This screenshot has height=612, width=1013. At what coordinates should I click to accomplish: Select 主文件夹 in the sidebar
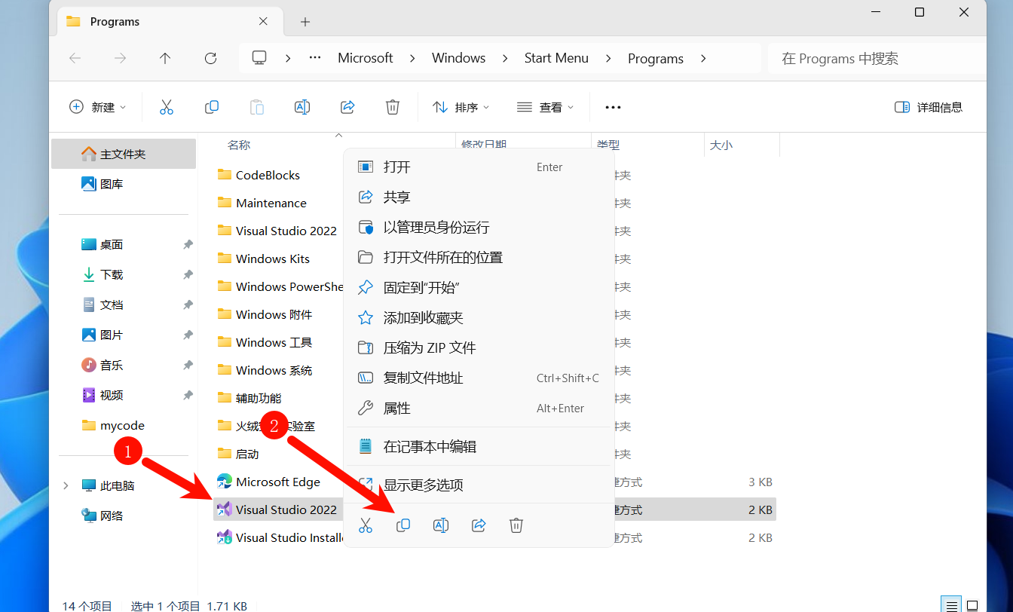click(x=124, y=154)
